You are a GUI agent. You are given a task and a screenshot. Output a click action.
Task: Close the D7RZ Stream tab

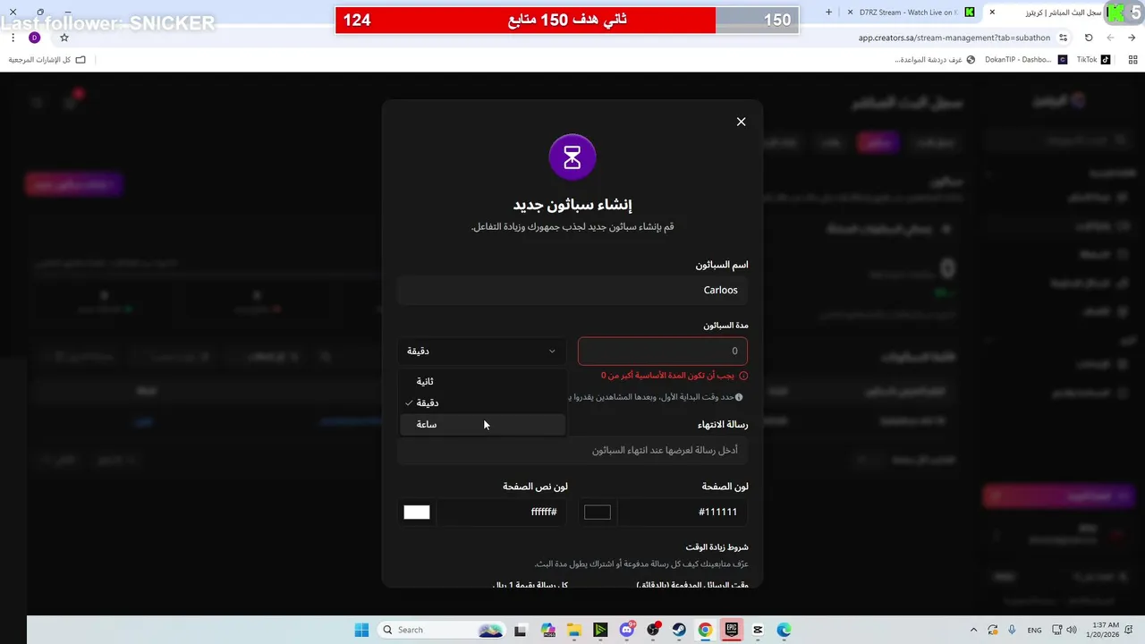pos(850,13)
